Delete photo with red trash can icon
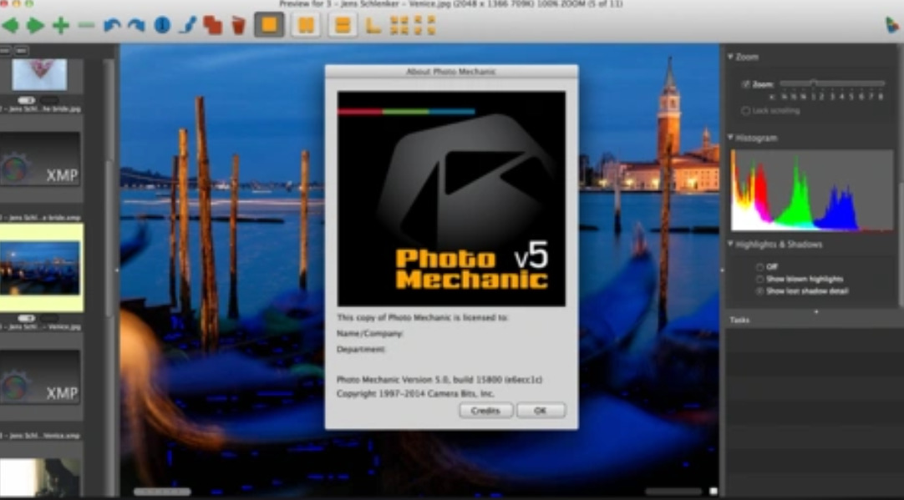This screenshot has width=904, height=500. [238, 25]
